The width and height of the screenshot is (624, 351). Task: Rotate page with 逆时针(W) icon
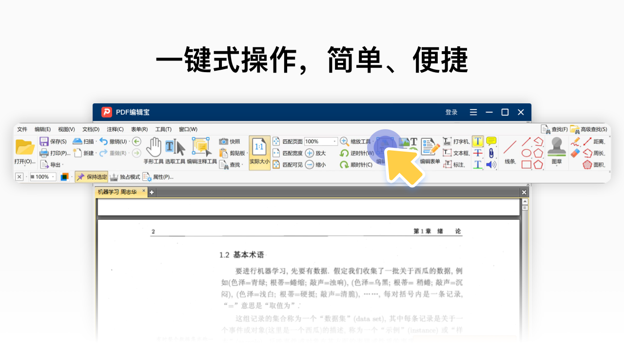pos(345,152)
